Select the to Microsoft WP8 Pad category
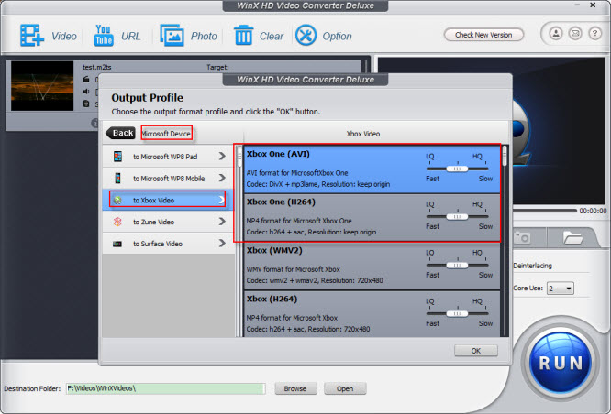Viewport: 611px width, 414px height. click(x=168, y=157)
